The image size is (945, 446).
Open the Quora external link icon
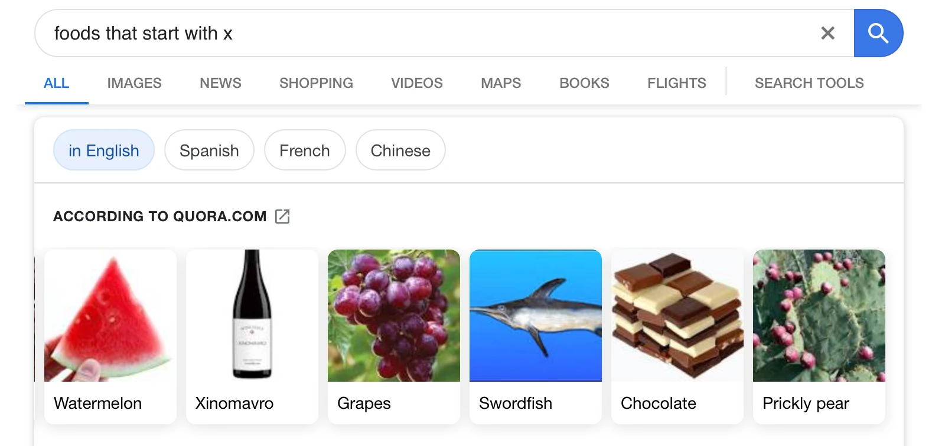282,217
